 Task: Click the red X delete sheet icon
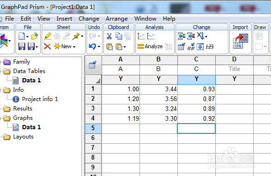pos(47,46)
